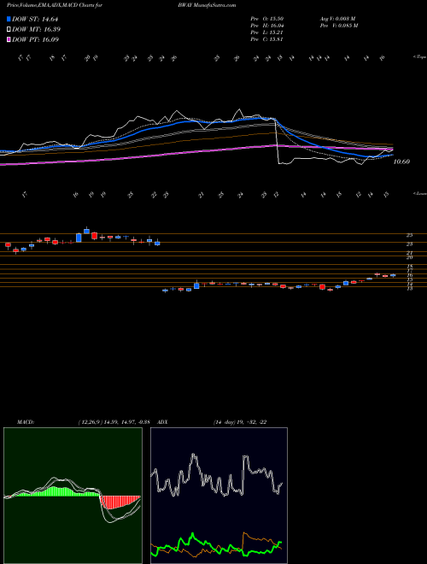This screenshot has height=564, width=427.
Task: Click the 'BWAY MunafaSutra.com' heading
Action: point(207,6)
